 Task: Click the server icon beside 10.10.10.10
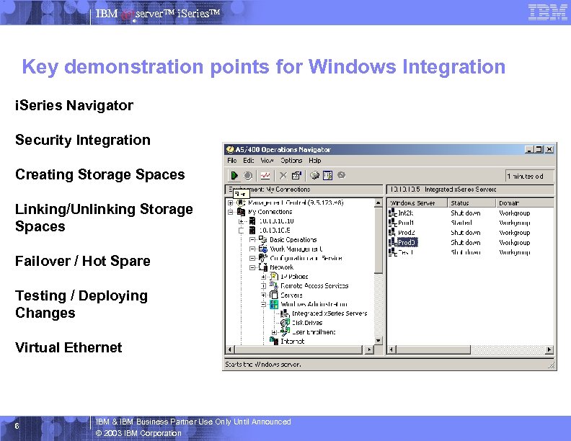click(x=252, y=221)
